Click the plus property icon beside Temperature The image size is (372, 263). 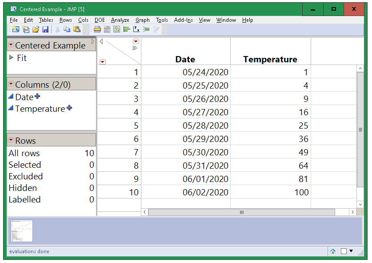coord(69,108)
